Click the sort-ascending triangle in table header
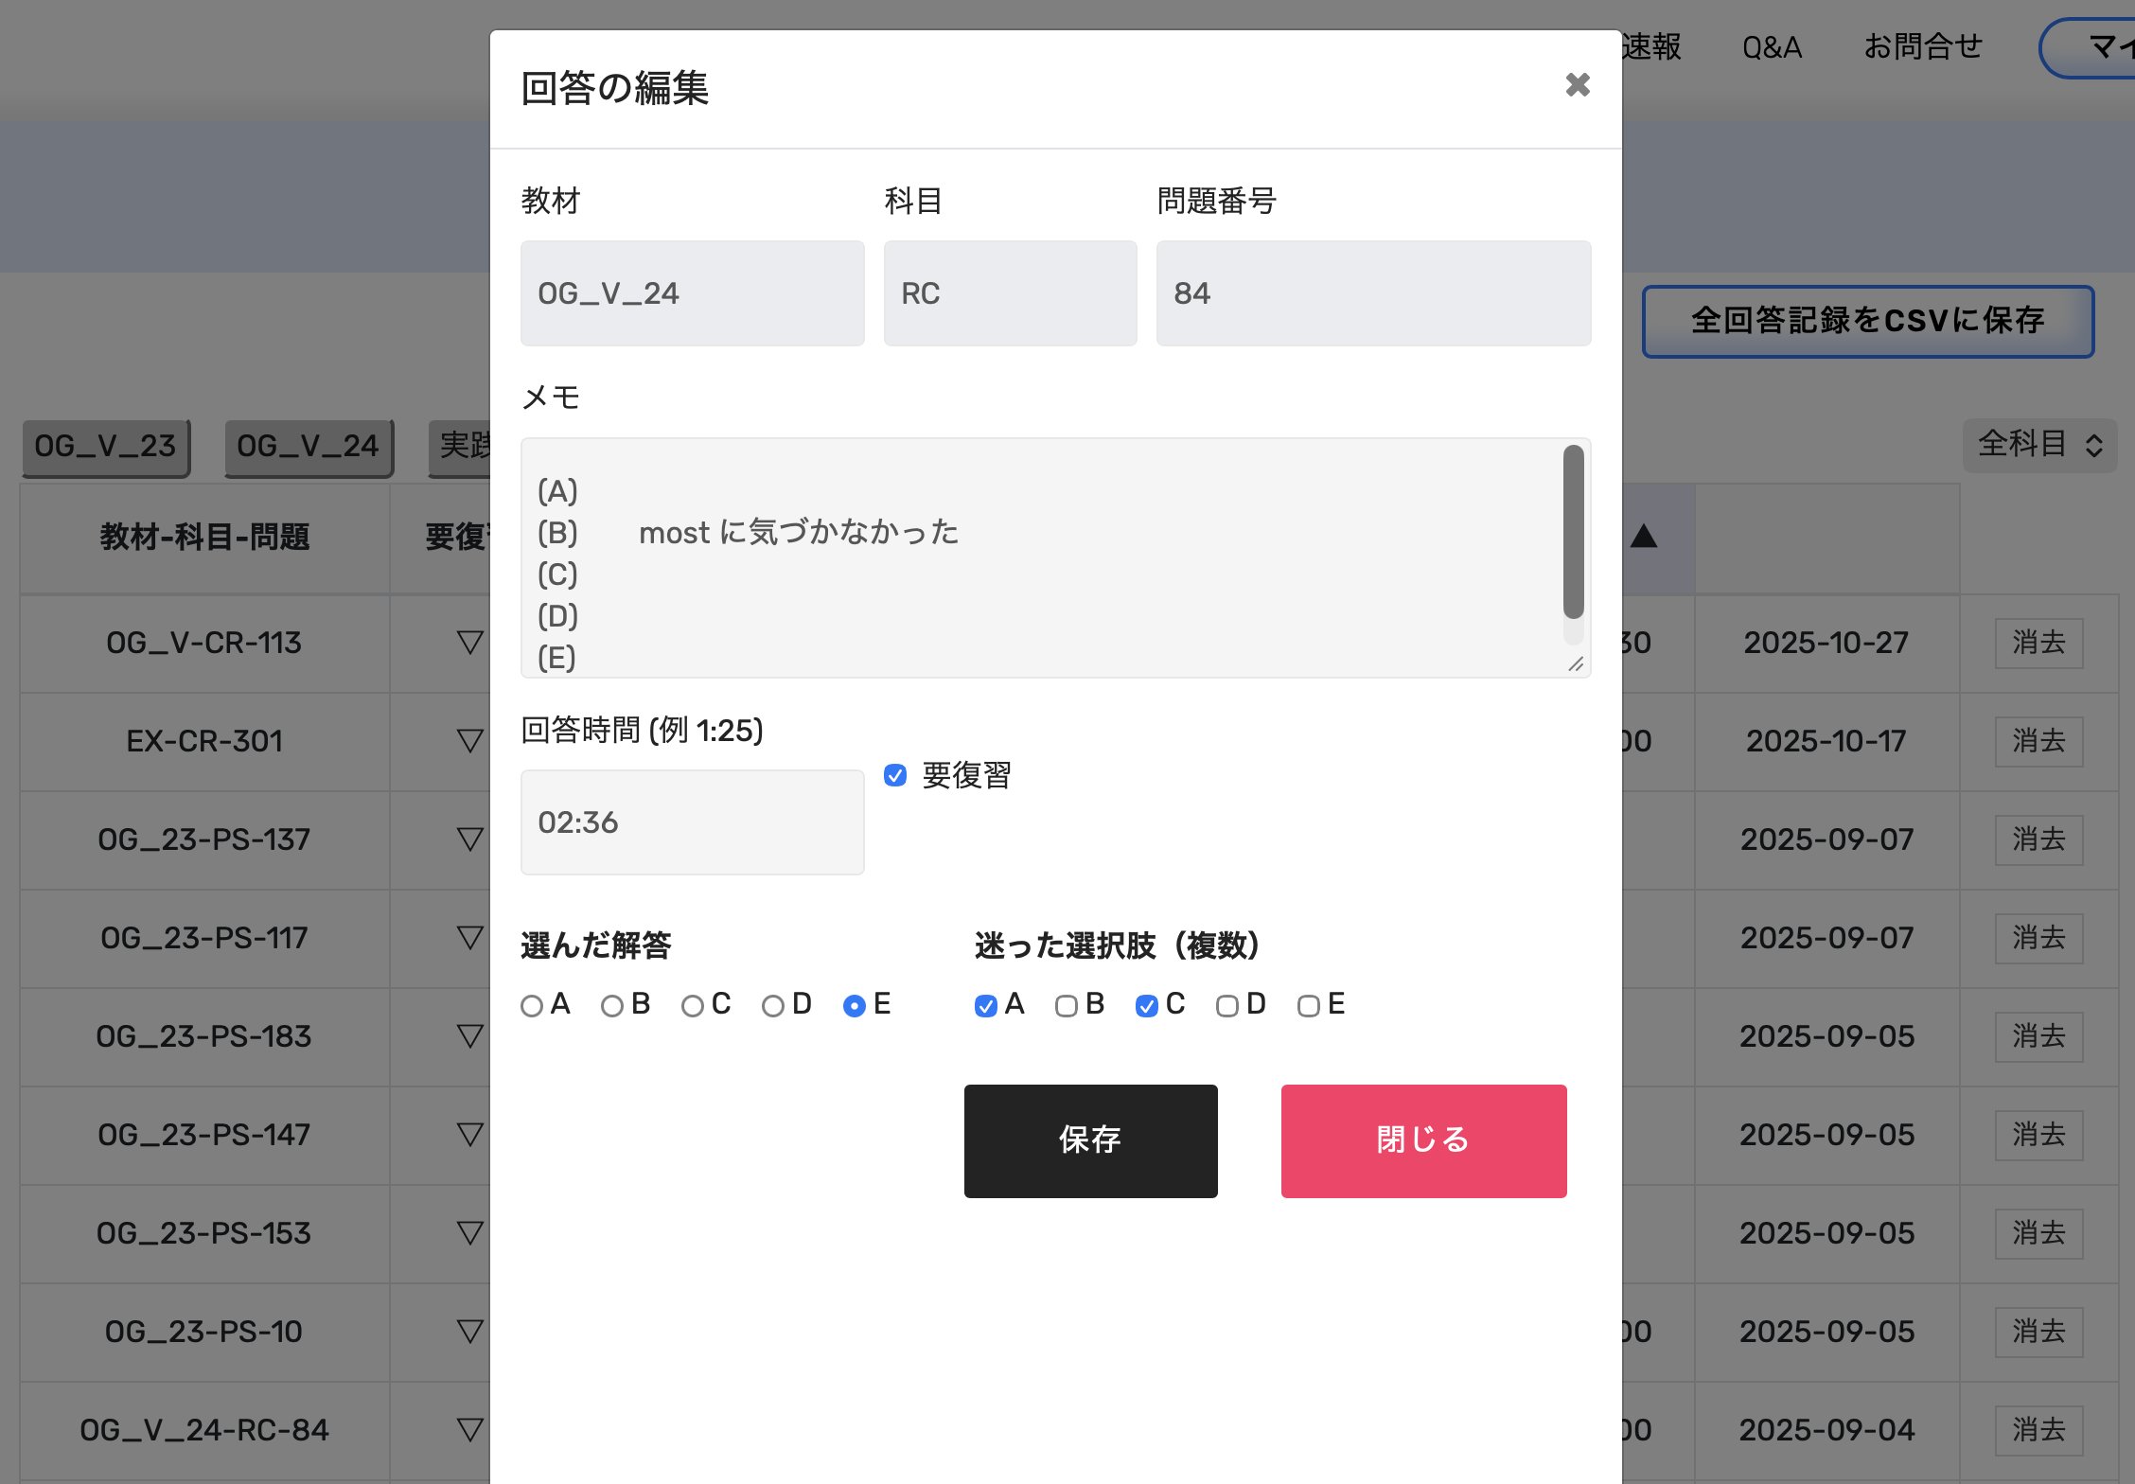 pyautogui.click(x=1644, y=537)
